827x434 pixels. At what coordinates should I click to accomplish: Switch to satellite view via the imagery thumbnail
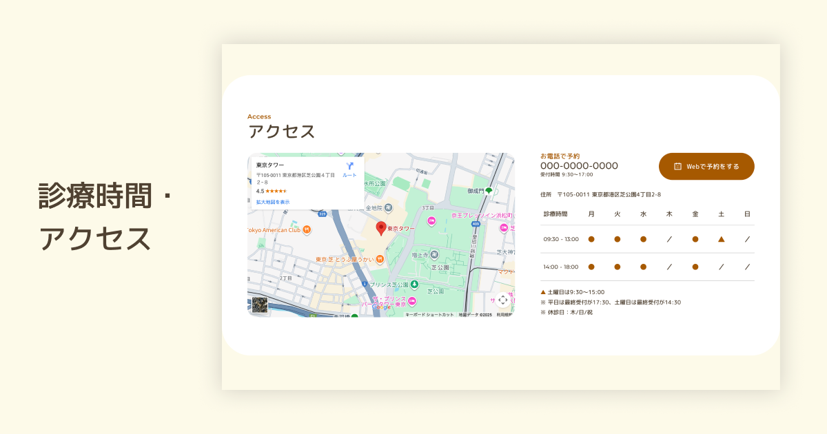coord(260,304)
